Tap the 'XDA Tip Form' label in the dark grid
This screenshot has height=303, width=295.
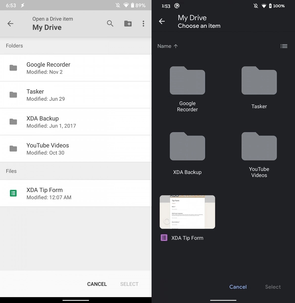(x=187, y=238)
